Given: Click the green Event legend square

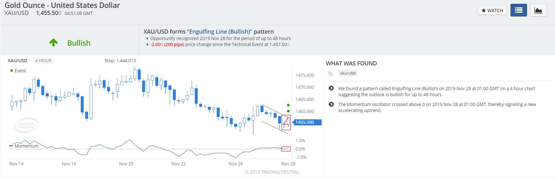Looking at the screenshot, I should [12, 71].
